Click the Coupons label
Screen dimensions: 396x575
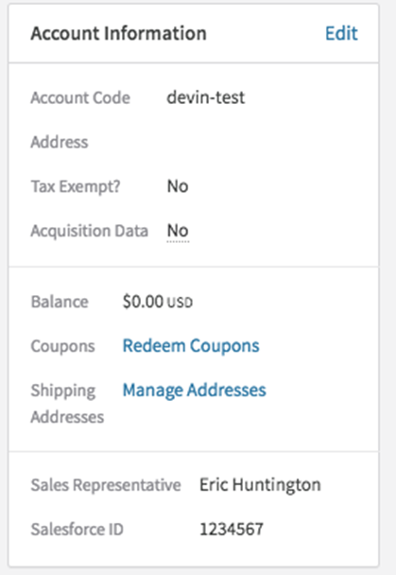click(62, 346)
